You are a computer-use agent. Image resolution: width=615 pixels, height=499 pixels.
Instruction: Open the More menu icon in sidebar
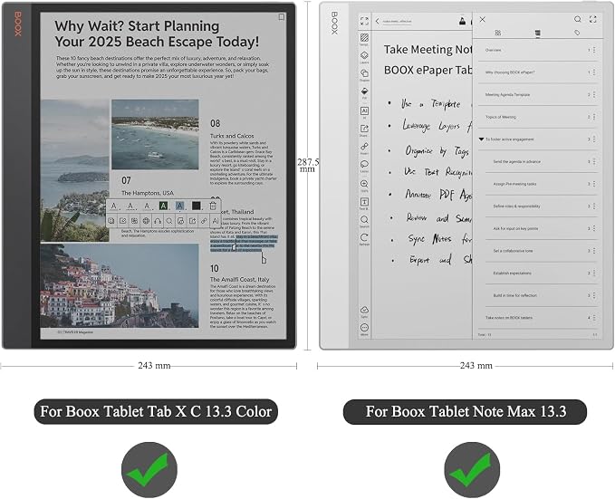[364, 329]
